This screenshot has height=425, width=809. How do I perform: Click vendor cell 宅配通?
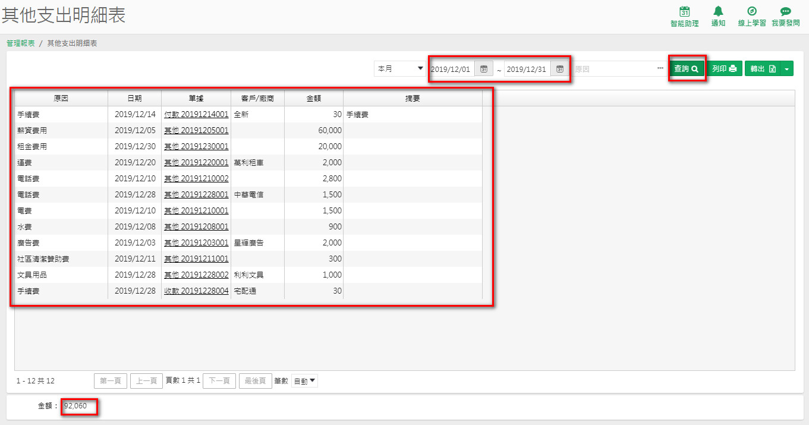[x=257, y=291]
